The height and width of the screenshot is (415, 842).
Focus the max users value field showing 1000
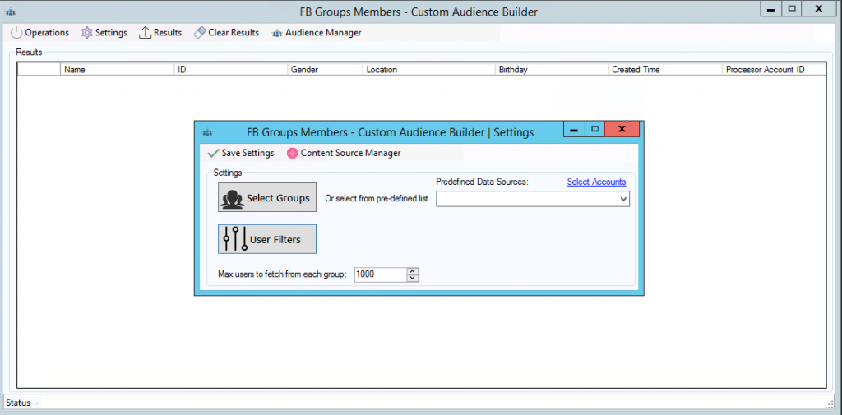(381, 274)
